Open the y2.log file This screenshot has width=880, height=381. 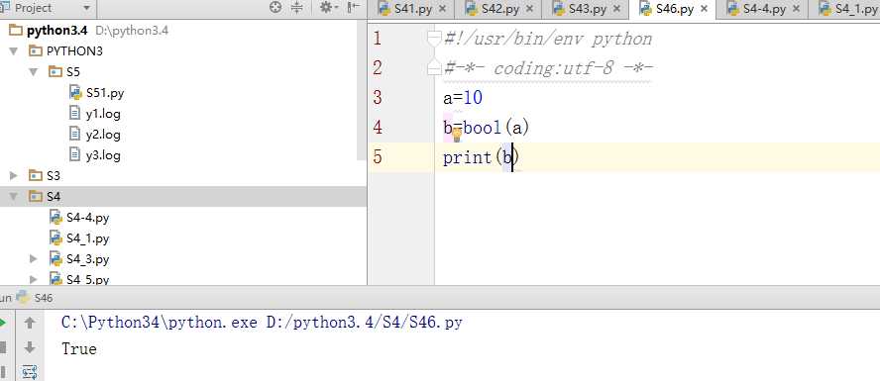[x=103, y=135]
